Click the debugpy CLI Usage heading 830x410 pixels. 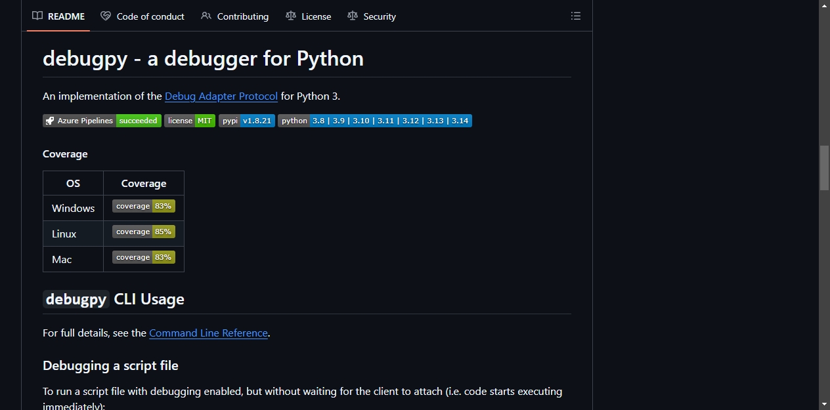(114, 299)
